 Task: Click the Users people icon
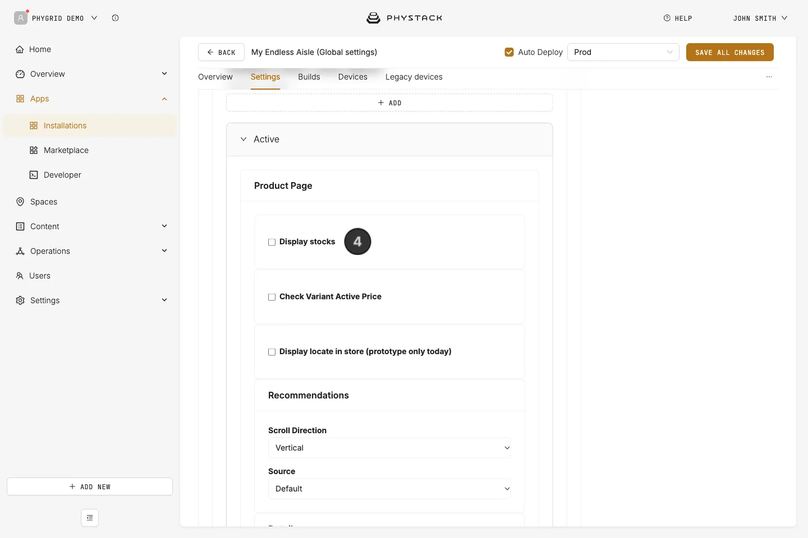click(x=20, y=276)
